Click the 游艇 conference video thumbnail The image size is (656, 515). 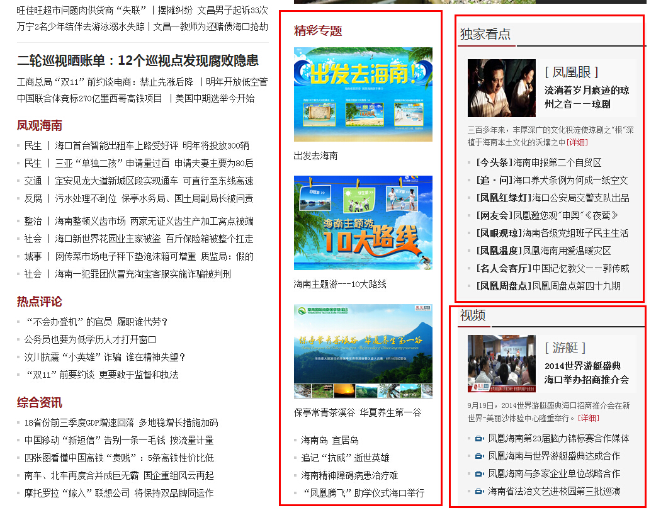pos(501,364)
